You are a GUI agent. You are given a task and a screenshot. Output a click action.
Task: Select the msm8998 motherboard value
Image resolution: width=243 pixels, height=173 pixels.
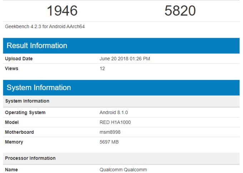(x=110, y=132)
